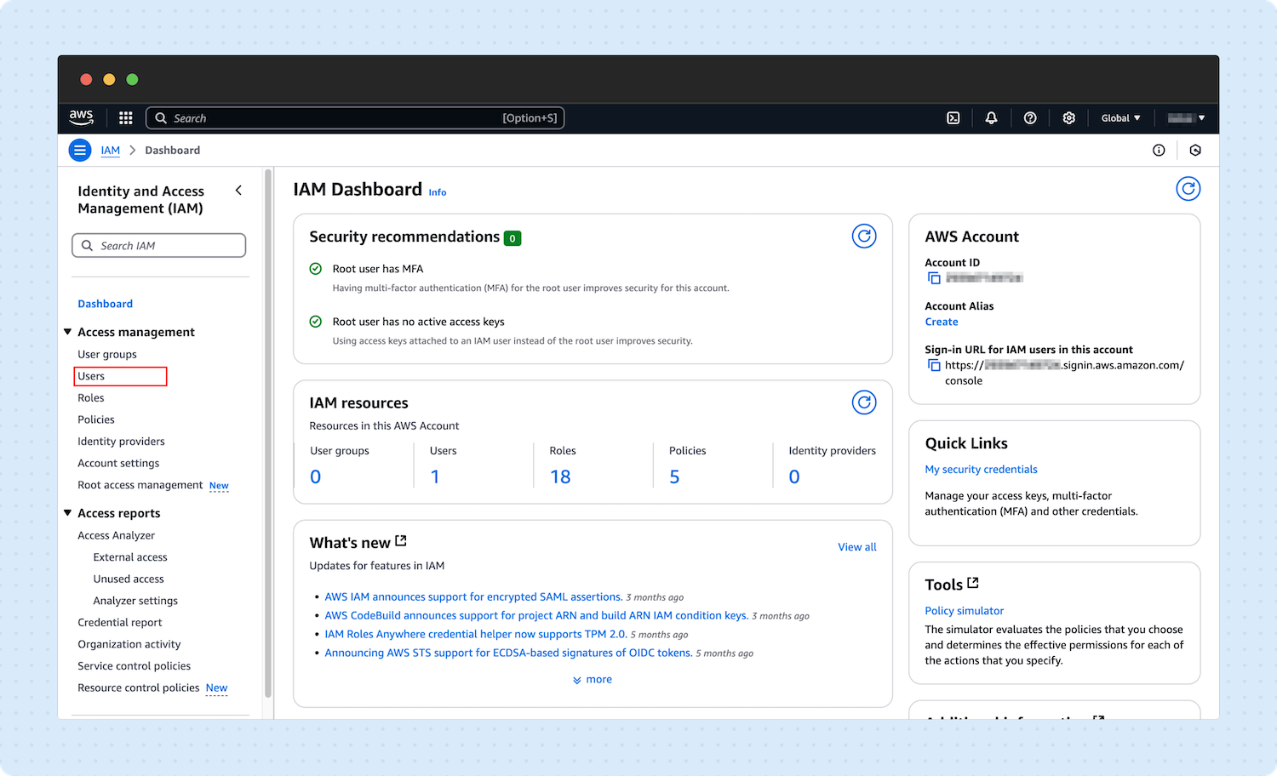Open Unused access findings
Image resolution: width=1277 pixels, height=776 pixels.
(129, 579)
